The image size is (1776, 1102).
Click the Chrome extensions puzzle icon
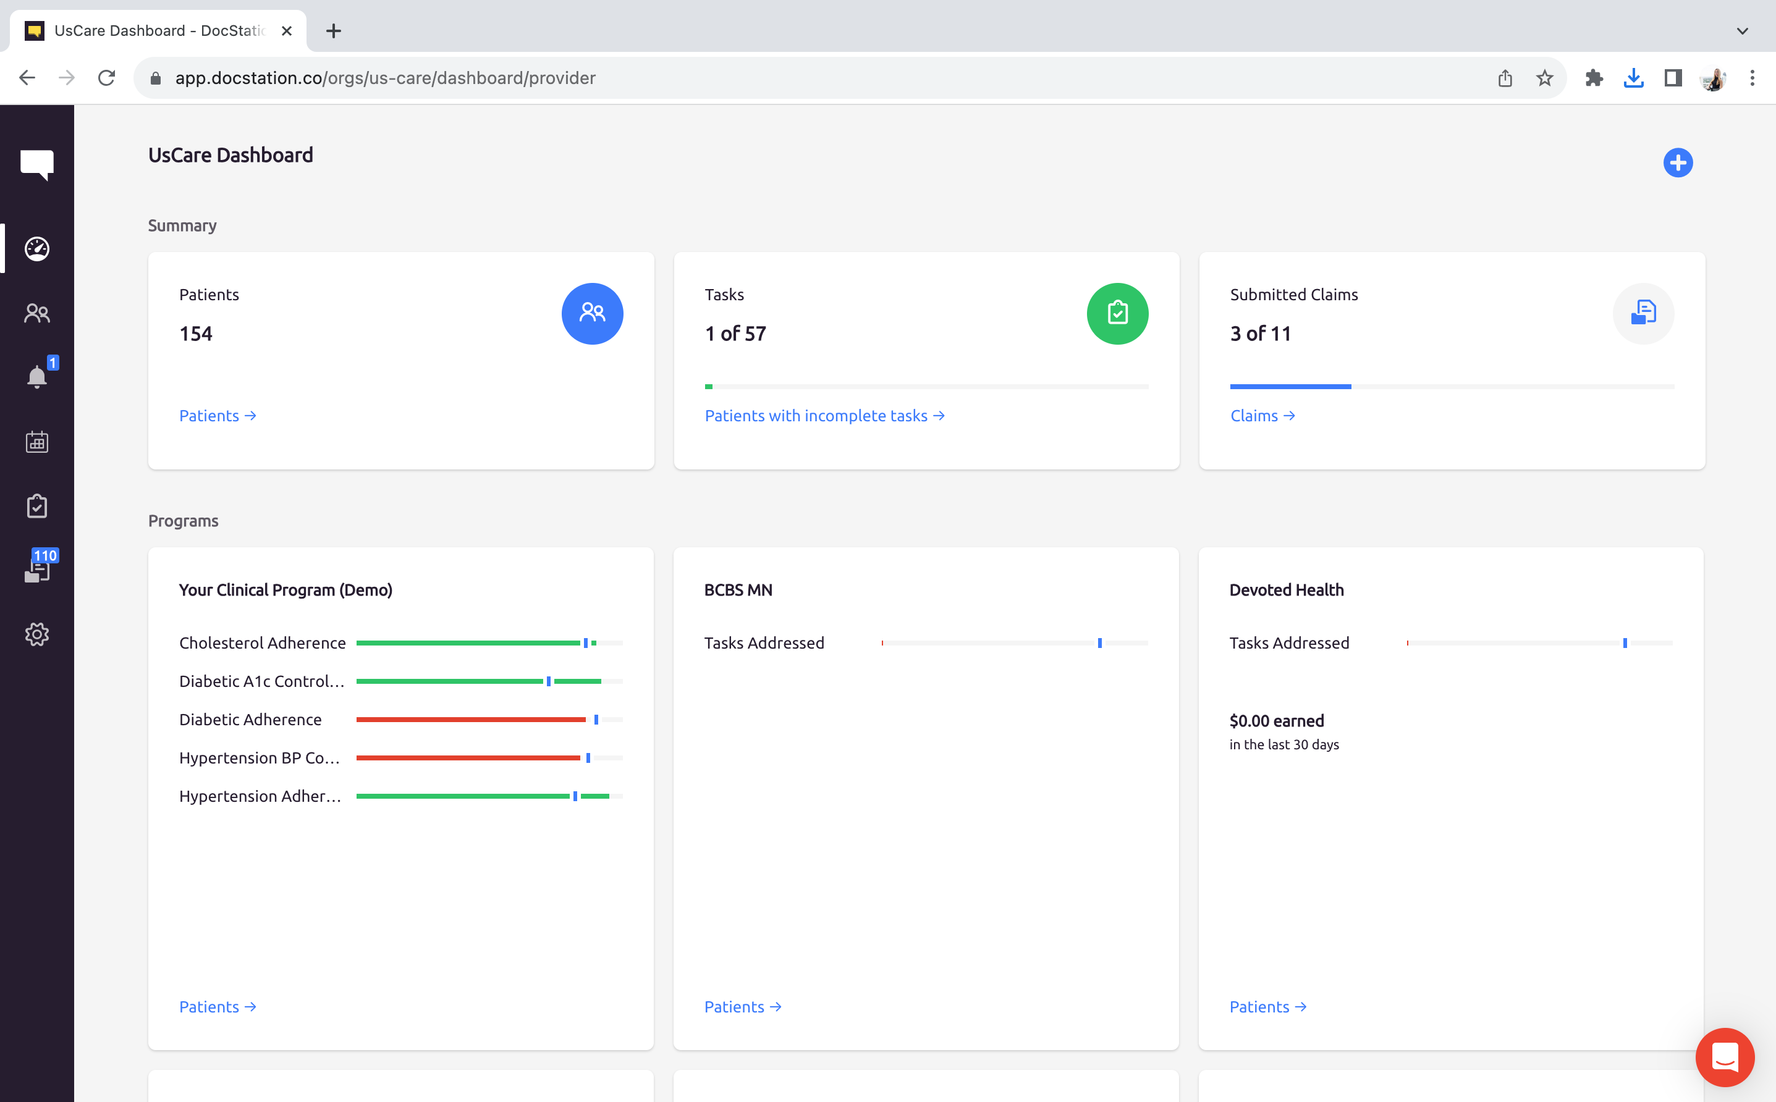click(x=1594, y=78)
